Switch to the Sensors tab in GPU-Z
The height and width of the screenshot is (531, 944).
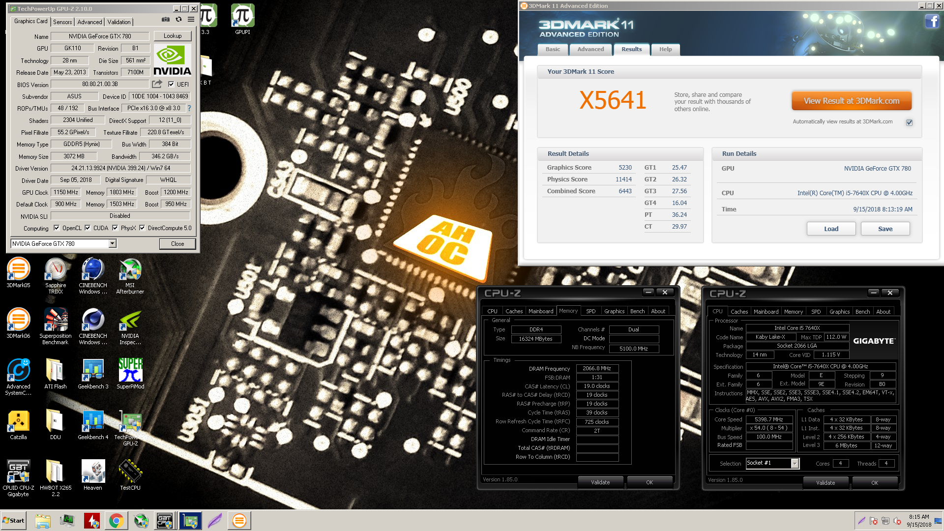pyautogui.click(x=62, y=22)
